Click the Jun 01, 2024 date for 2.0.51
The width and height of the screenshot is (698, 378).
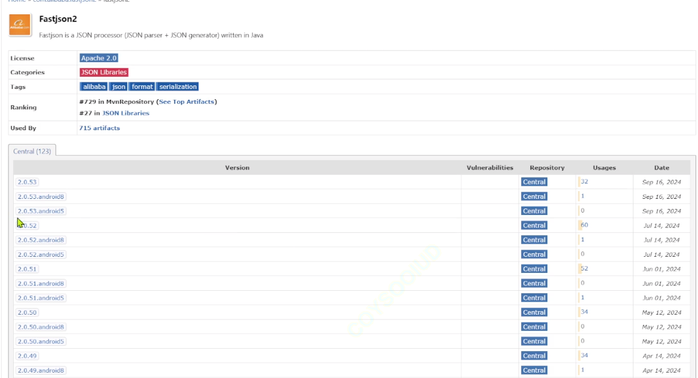(662, 269)
